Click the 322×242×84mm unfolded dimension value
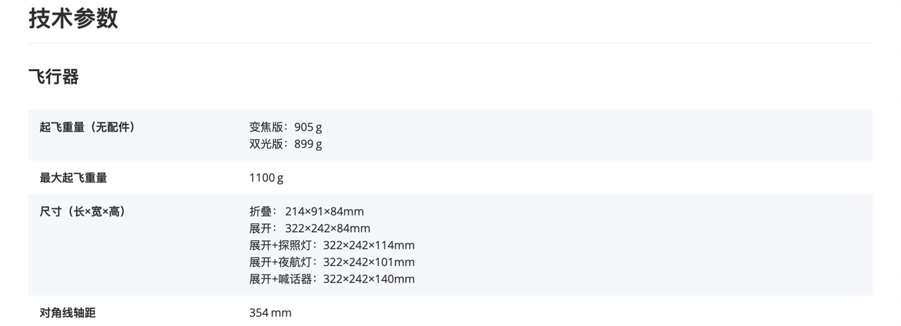 click(327, 229)
